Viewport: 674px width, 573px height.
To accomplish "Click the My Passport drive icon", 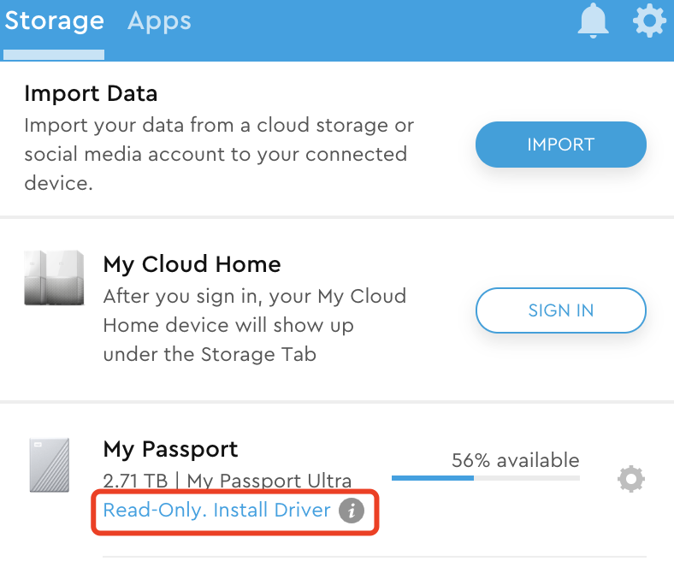I will click(x=49, y=465).
